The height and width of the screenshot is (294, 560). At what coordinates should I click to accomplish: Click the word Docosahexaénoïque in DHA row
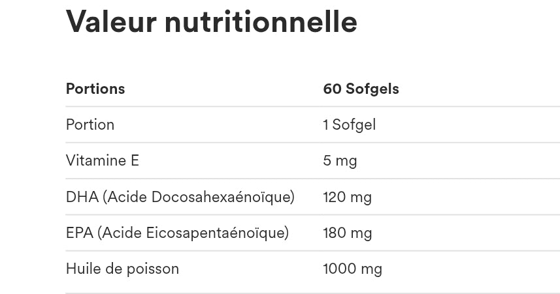223,197
